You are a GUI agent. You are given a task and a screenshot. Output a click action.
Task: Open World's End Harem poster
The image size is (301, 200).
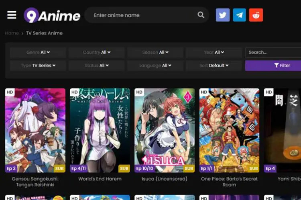click(100, 130)
